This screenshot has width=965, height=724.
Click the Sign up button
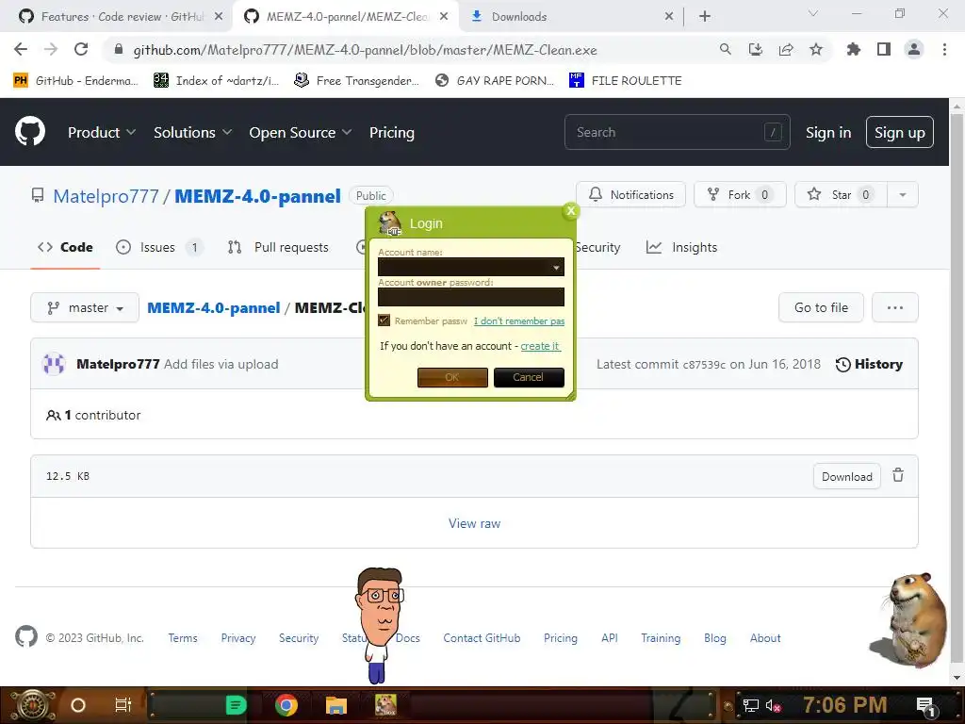[900, 132]
